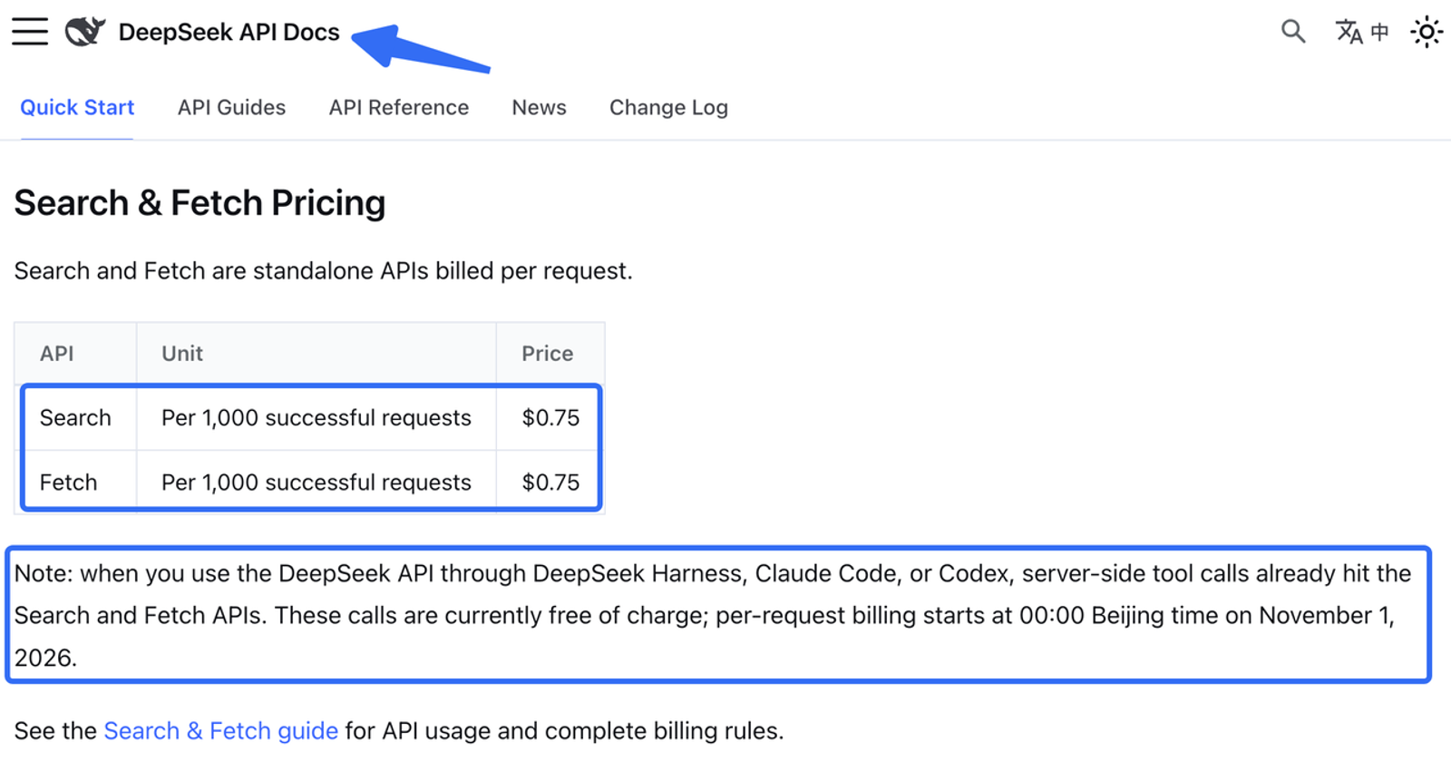Open the API Guides tab
This screenshot has height=781, width=1451.
[x=231, y=107]
